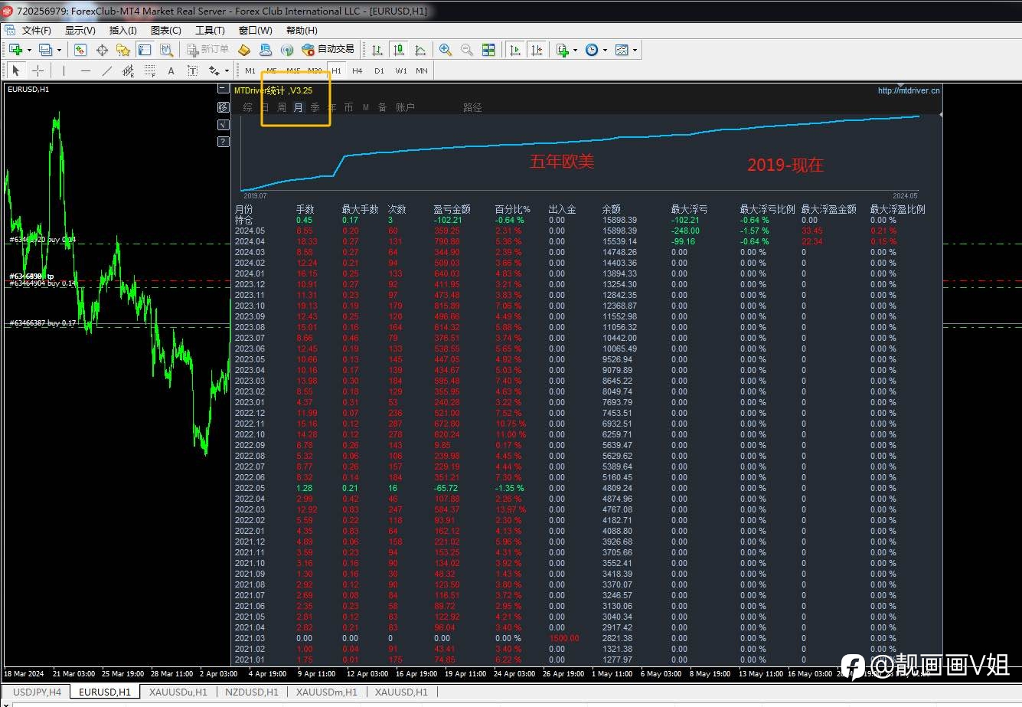Switch chart to candlestick style
Viewport: 1022px width, 707px height.
click(x=399, y=50)
